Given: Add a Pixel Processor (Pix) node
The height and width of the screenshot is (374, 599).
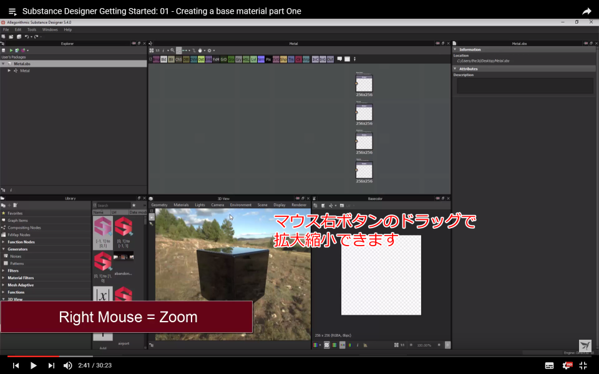Looking at the screenshot, I should pyautogui.click(x=268, y=59).
